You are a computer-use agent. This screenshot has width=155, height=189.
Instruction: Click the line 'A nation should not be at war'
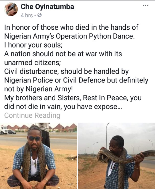(63, 54)
